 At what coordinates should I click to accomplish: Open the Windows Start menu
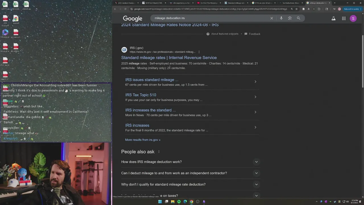click(x=160, y=202)
